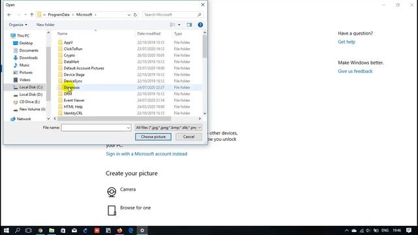
Task: Select Default Account Pictures folder
Action: (84, 68)
